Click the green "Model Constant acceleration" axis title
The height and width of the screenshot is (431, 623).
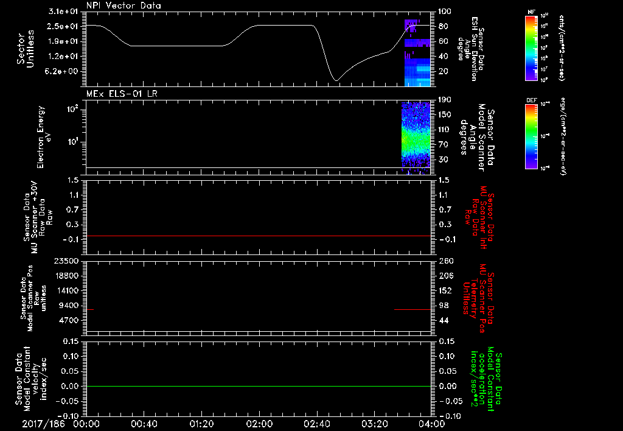(x=486, y=379)
